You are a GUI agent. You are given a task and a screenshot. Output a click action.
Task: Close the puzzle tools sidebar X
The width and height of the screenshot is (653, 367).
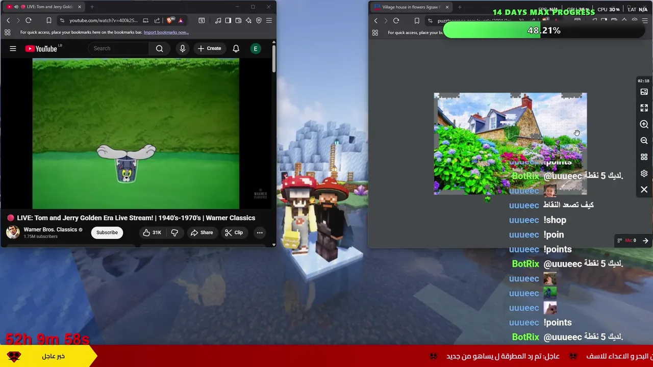coord(644,190)
